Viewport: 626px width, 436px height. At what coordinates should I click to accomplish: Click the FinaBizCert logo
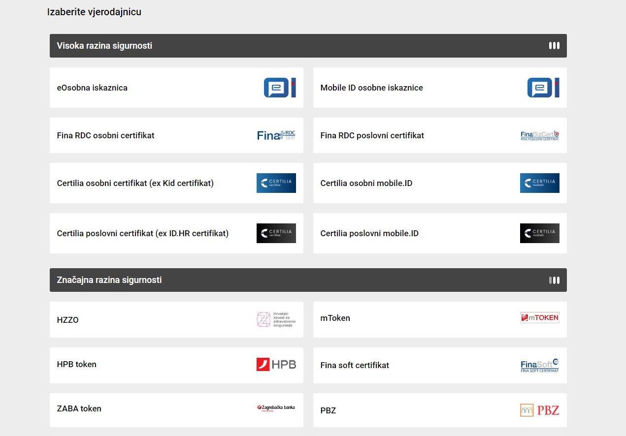click(539, 135)
